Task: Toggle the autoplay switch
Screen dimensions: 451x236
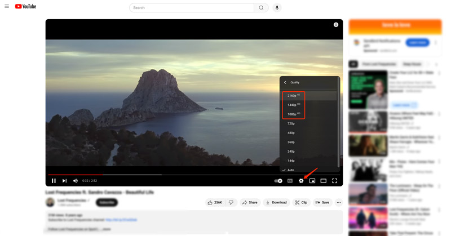Action: (x=278, y=181)
